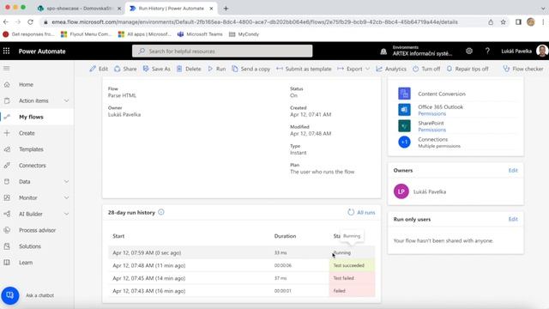Click the run history info icon
This screenshot has width=549, height=309.
pyautogui.click(x=161, y=212)
